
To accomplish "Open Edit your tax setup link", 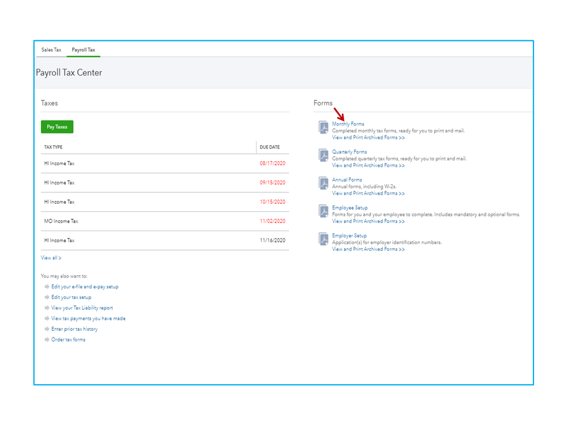I will (72, 297).
